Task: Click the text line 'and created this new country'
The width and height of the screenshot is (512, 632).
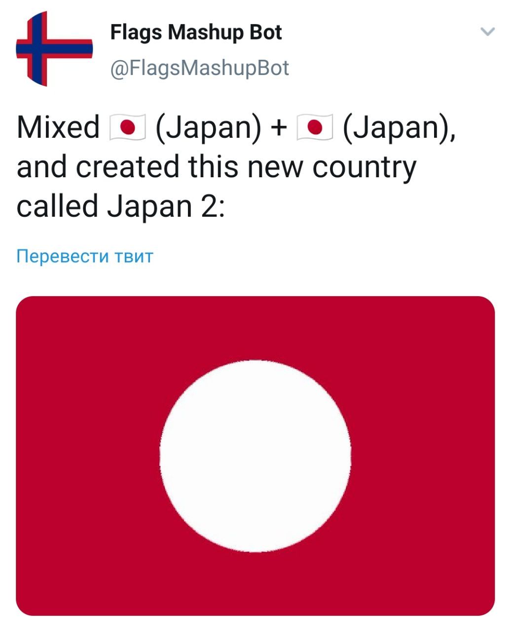Action: pos(217,167)
